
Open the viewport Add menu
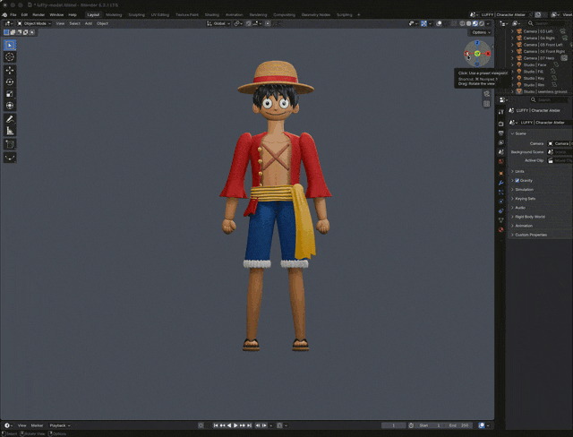pos(89,23)
